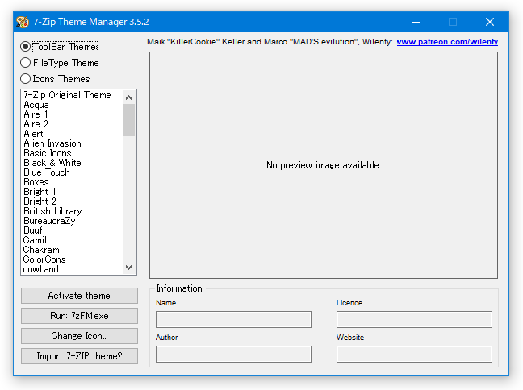The width and height of the screenshot is (523, 390).
Task: Click the Change Icon... button
Action: (x=79, y=336)
